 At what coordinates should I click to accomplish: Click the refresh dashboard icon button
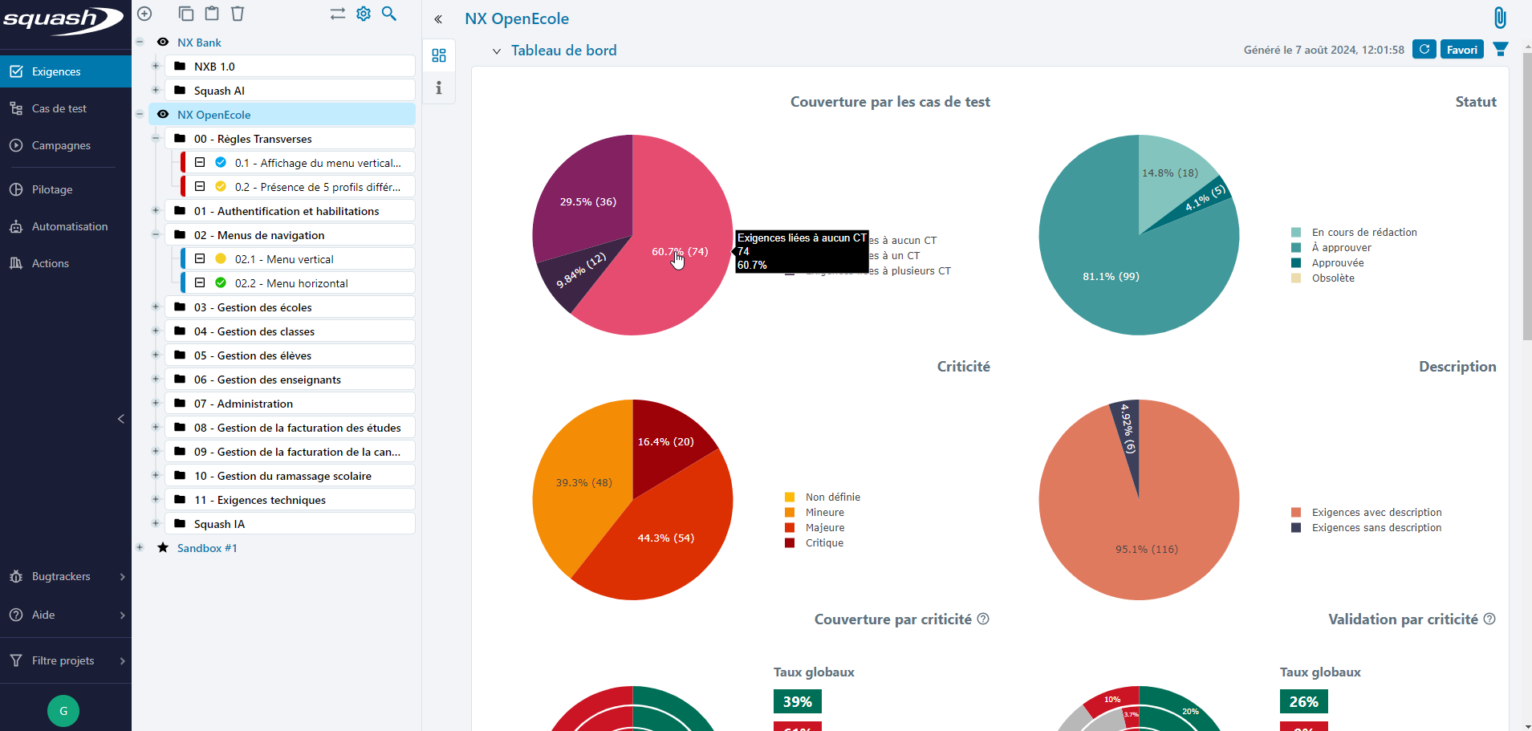[x=1424, y=50]
